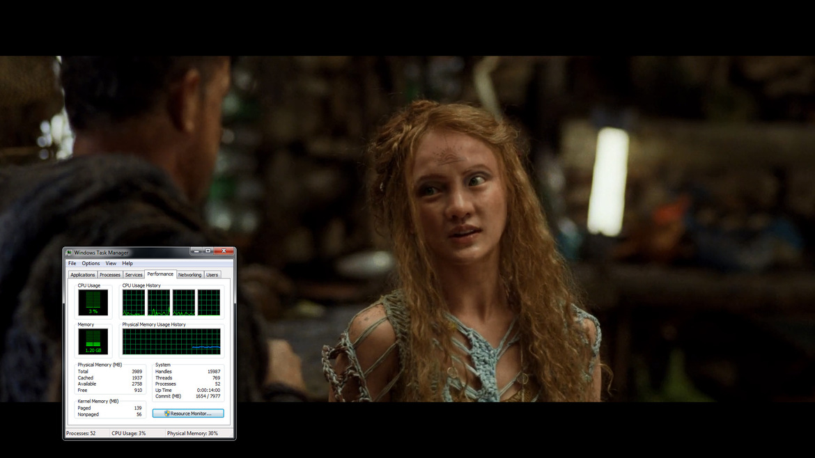Screen dimensions: 815x458
Task: Click the "CPU Usage History" group label
Action: pos(141,285)
